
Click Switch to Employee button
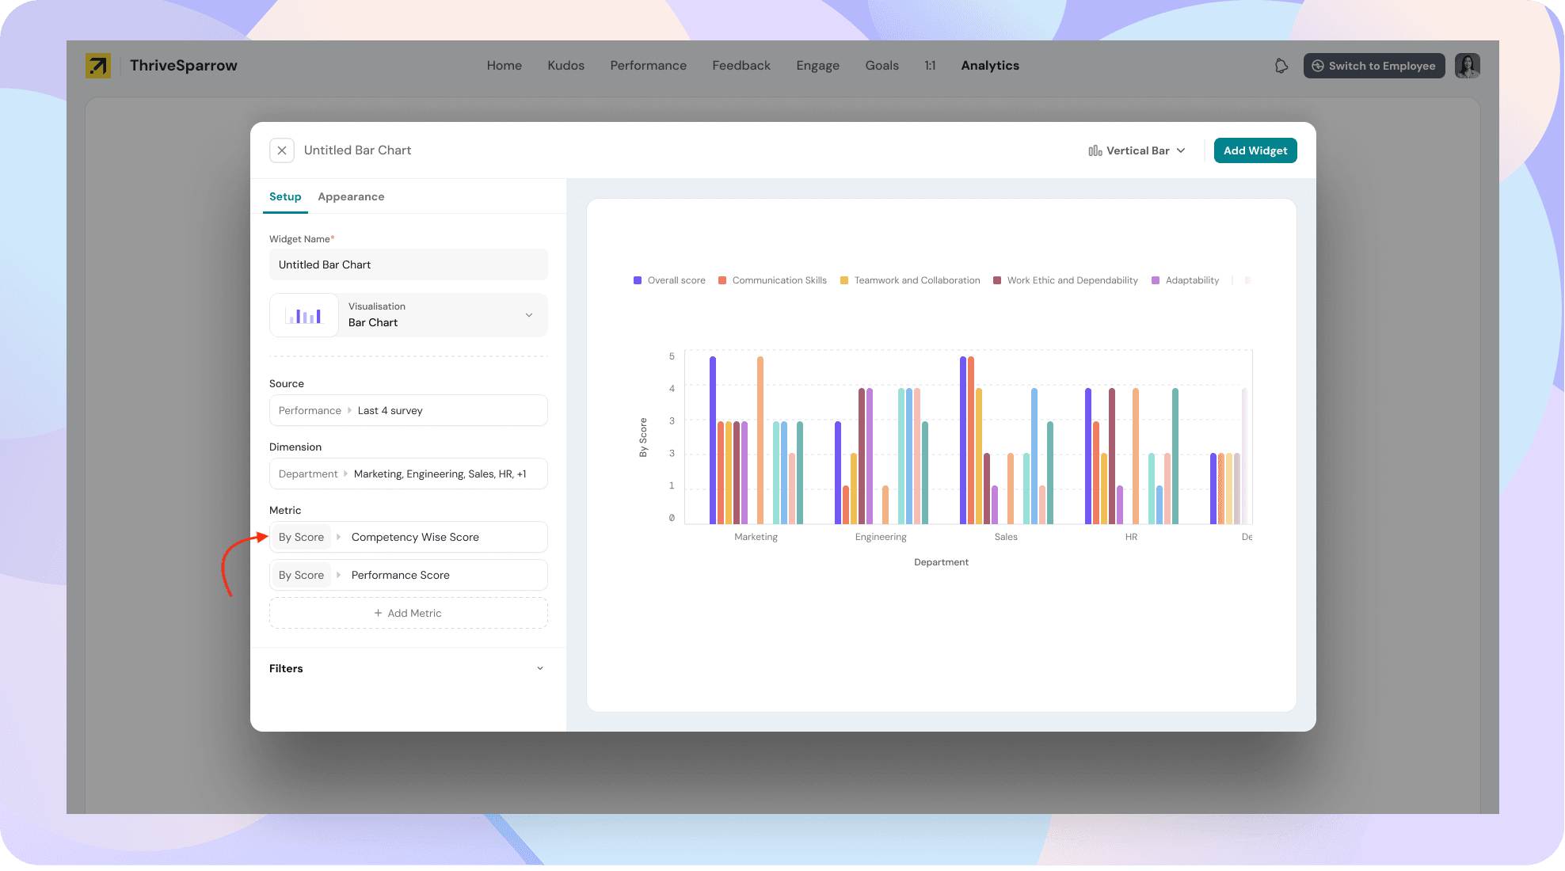1374,66
